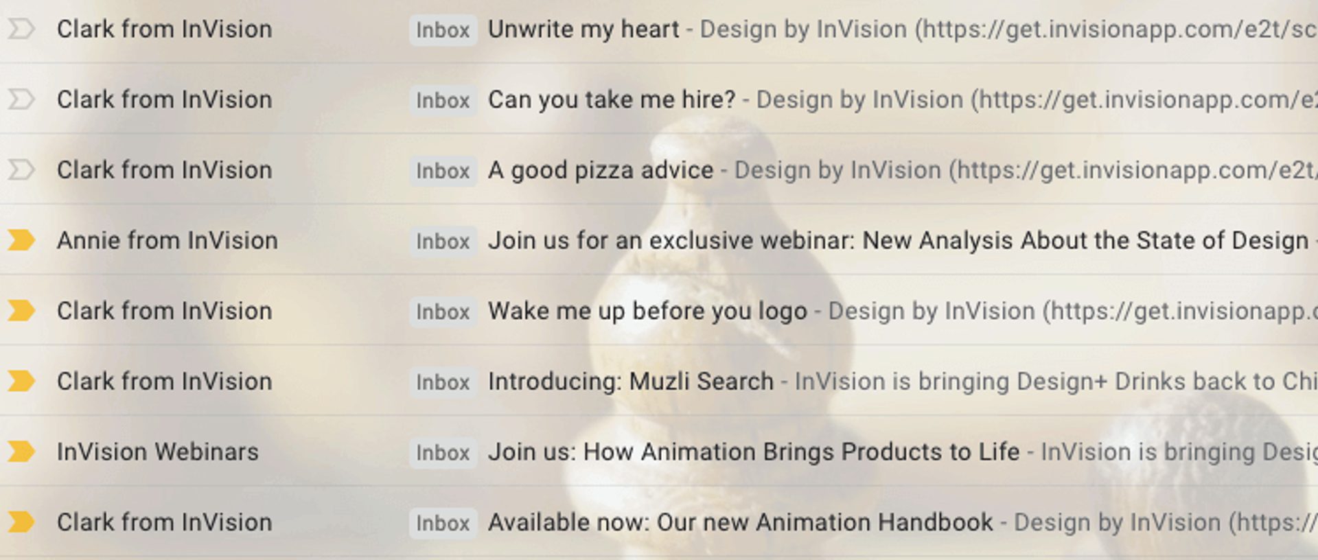
Task: Click the yellow marker on the InVision Webinars email
Action: click(x=21, y=452)
